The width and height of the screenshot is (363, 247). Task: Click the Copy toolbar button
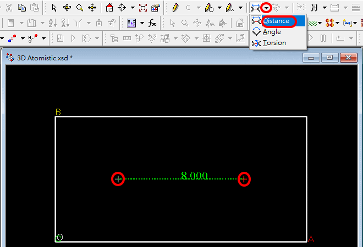[21, 8]
